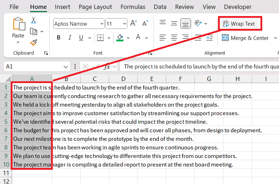The height and width of the screenshot is (184, 279).
Task: Open the Font Color dropdown arrow
Action: (146, 38)
